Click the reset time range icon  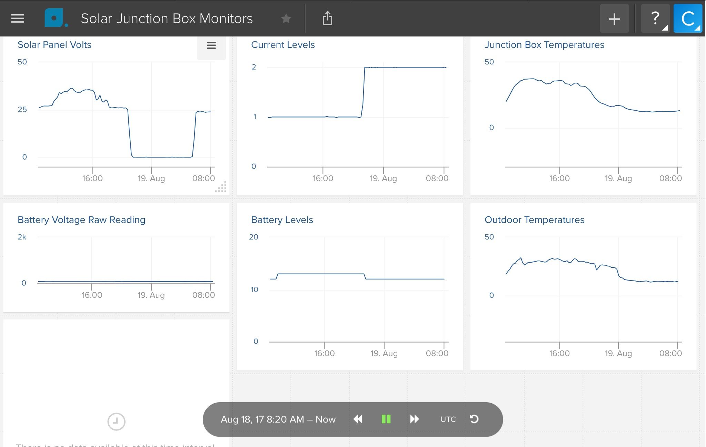pyautogui.click(x=475, y=419)
